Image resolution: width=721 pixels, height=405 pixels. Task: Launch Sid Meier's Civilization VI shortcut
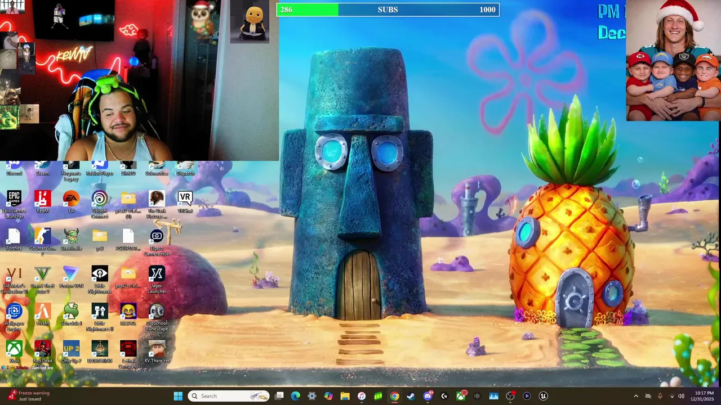pyautogui.click(x=14, y=280)
